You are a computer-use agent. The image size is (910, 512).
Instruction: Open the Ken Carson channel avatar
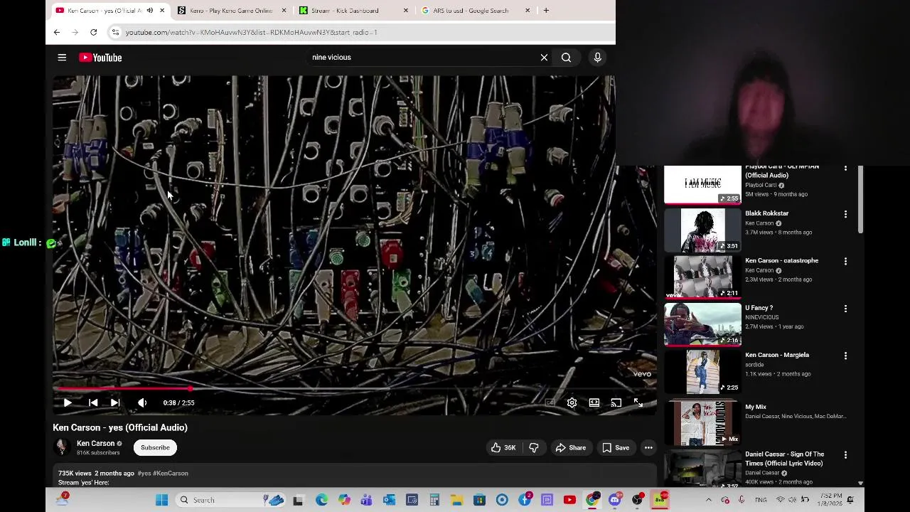click(62, 447)
